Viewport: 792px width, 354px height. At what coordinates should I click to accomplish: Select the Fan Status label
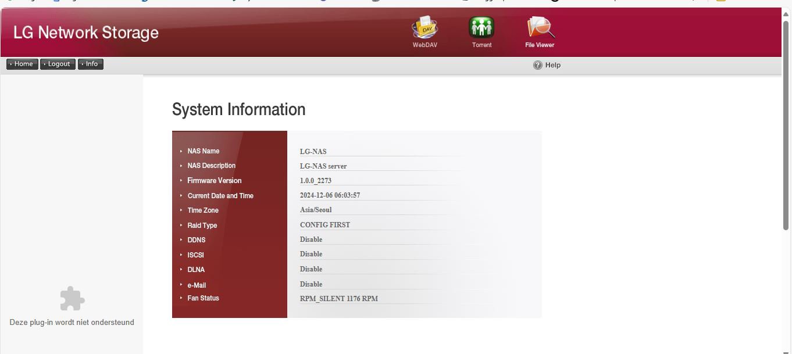pyautogui.click(x=204, y=298)
